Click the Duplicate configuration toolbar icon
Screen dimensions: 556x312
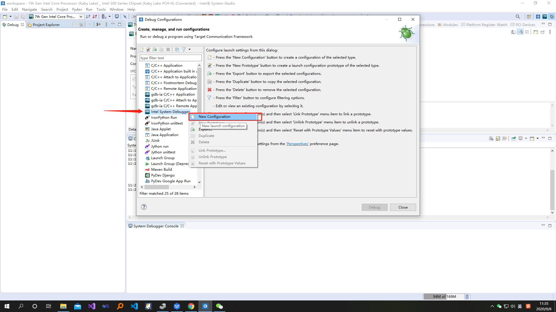[x=162, y=49]
